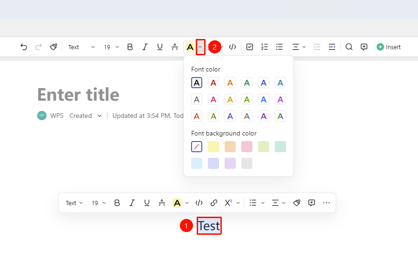
Task: Choose the black font color A
Action: 197,83
